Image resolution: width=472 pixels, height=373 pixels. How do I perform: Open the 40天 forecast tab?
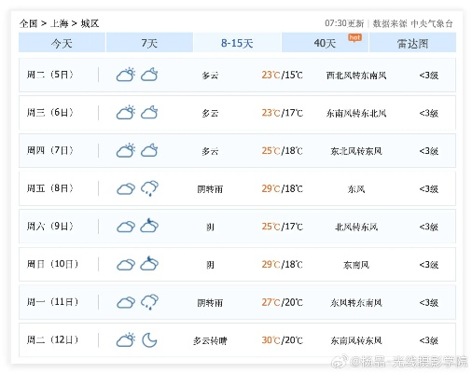pos(325,43)
